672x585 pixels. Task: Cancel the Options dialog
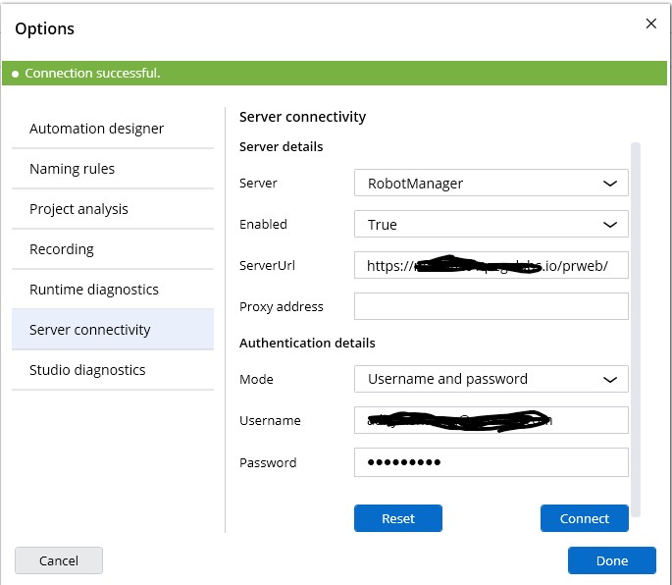(x=59, y=560)
